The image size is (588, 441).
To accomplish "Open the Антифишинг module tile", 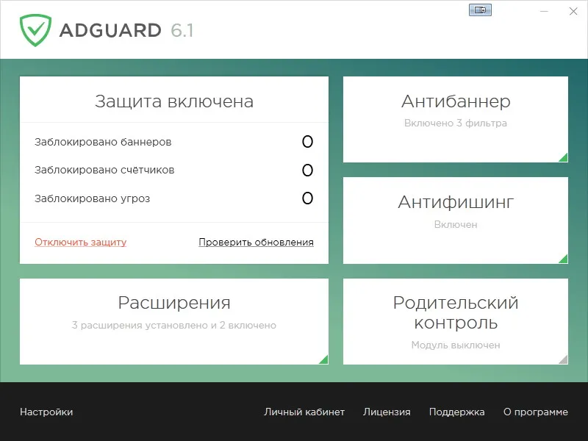I will (455, 220).
